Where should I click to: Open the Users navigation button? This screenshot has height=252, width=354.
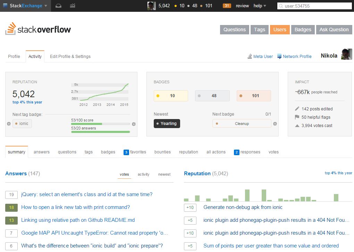(x=280, y=30)
